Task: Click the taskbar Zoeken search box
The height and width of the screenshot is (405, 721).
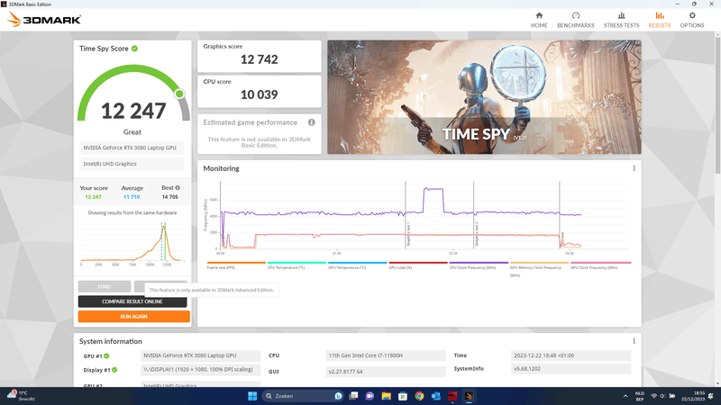Action: tap(303, 396)
